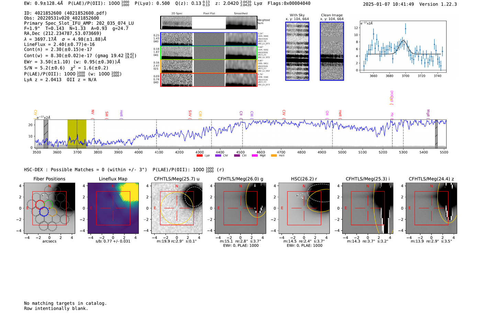Click the red NV line label above spectrum

coord(93,113)
